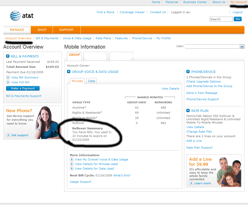Open the Usage Support link
The width and height of the screenshot is (248, 205).
(80, 182)
